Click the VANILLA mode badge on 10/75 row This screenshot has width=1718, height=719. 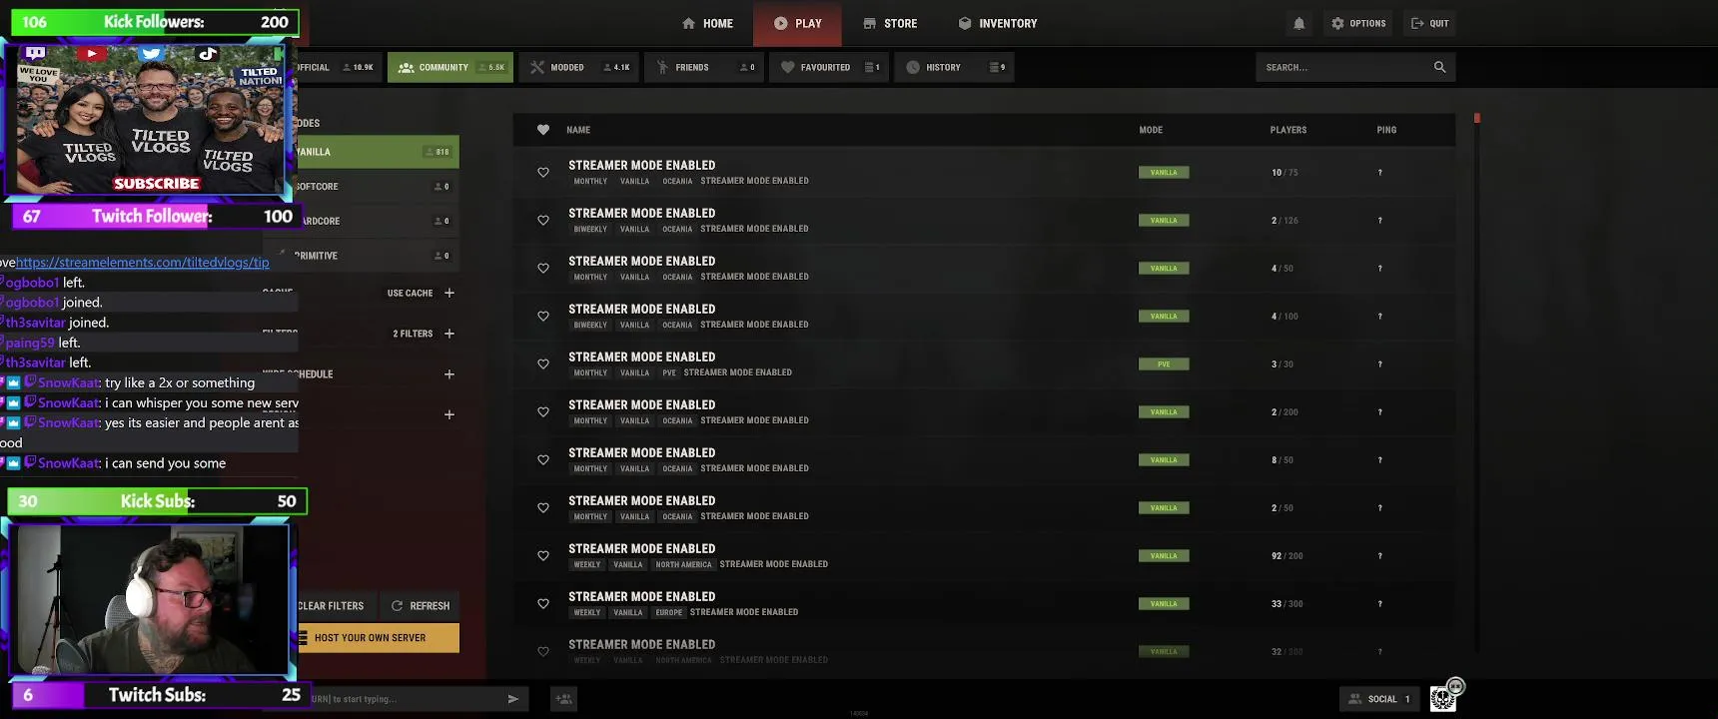1164,173
